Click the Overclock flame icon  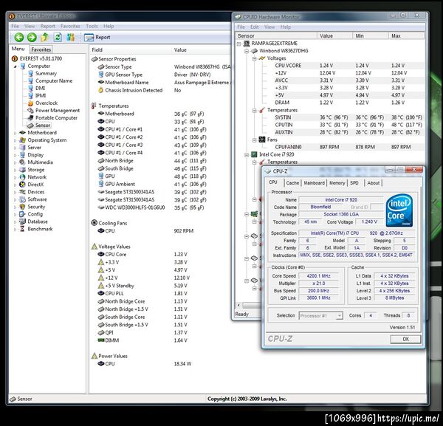[x=30, y=103]
